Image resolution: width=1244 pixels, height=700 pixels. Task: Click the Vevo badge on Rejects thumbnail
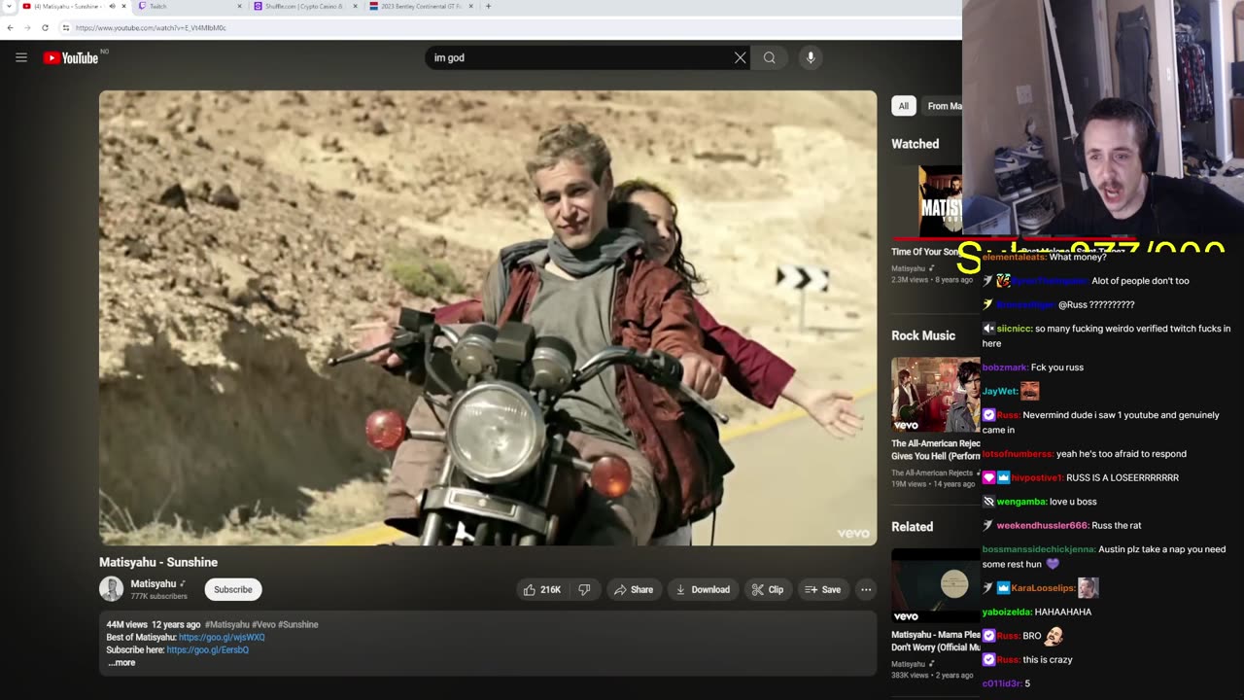click(906, 425)
